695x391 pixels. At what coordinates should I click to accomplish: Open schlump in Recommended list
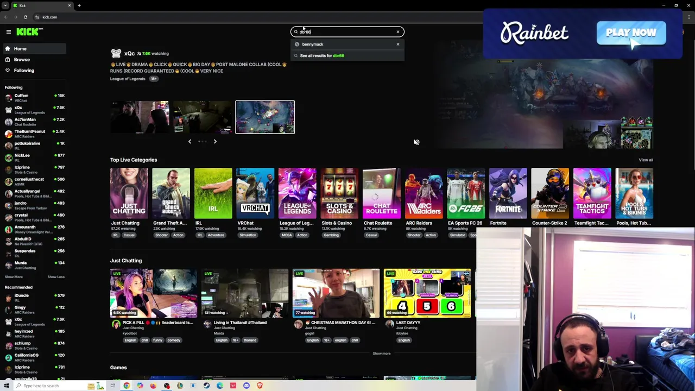(34, 345)
